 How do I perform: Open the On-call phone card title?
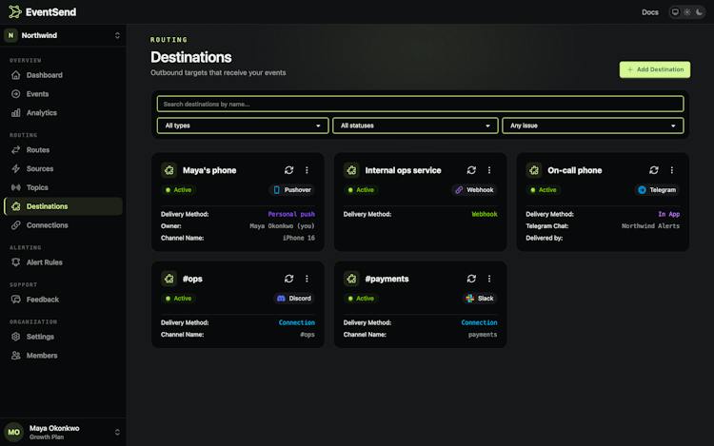[575, 170]
